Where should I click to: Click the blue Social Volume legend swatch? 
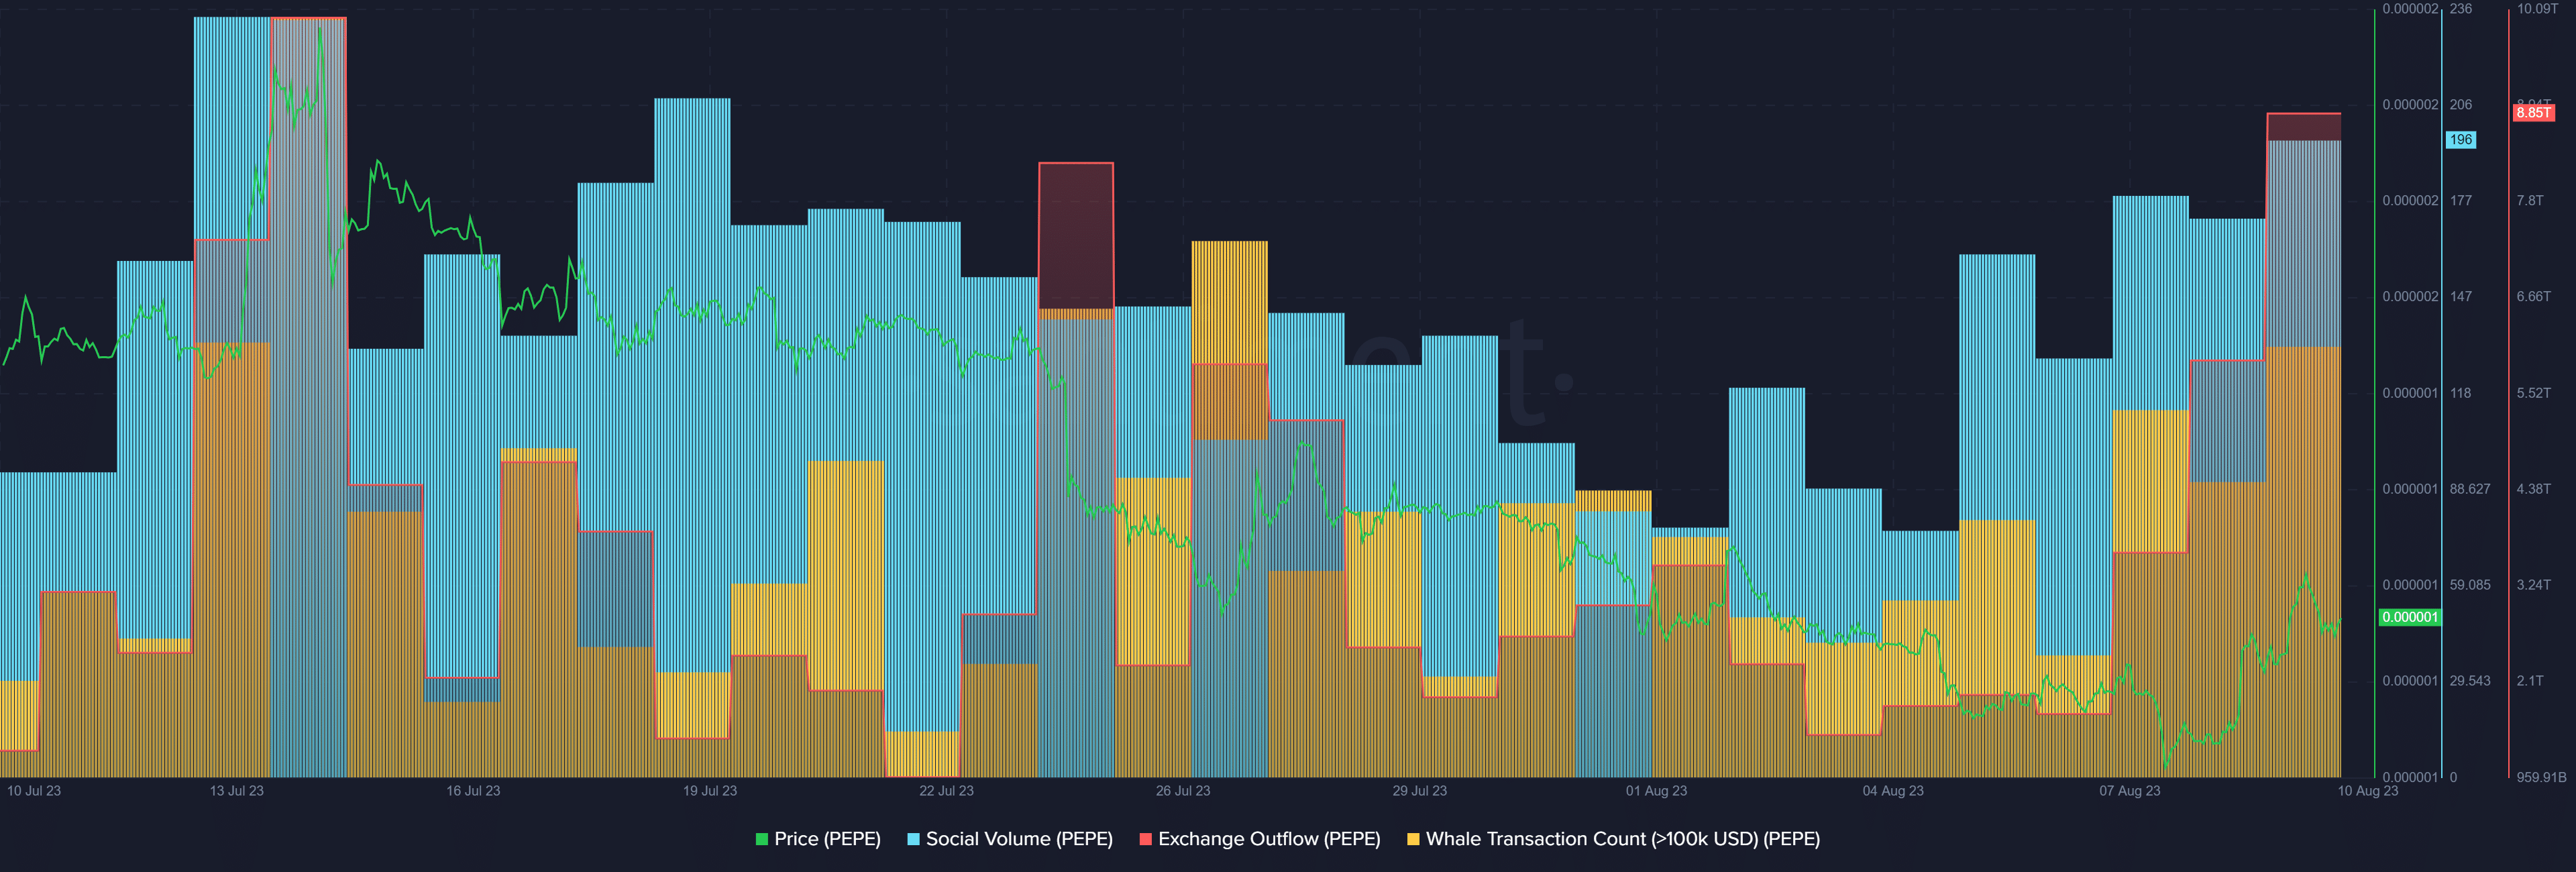point(913,840)
